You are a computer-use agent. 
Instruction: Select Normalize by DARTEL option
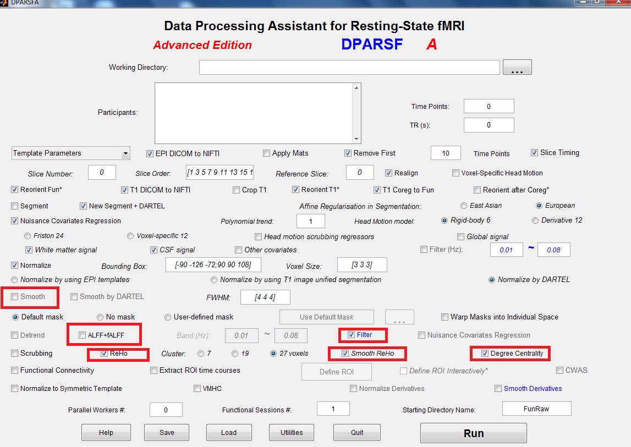click(x=492, y=280)
